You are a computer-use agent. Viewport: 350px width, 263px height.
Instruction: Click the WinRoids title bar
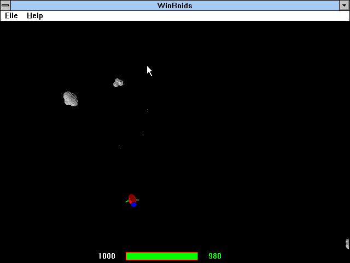pos(175,5)
